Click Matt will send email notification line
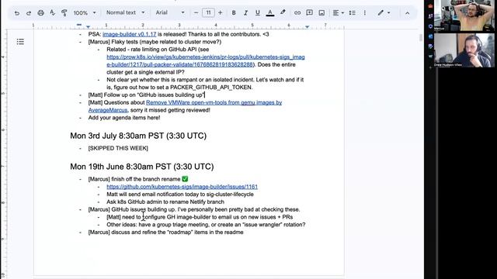497x279 pixels. (x=180, y=195)
